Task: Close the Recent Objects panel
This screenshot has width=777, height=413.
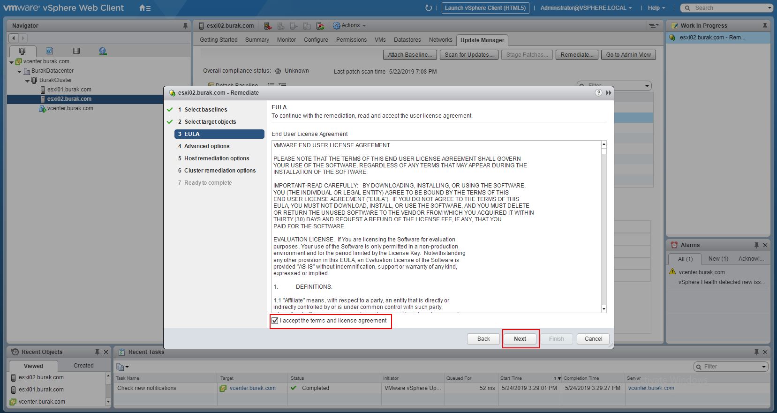Action: point(106,352)
